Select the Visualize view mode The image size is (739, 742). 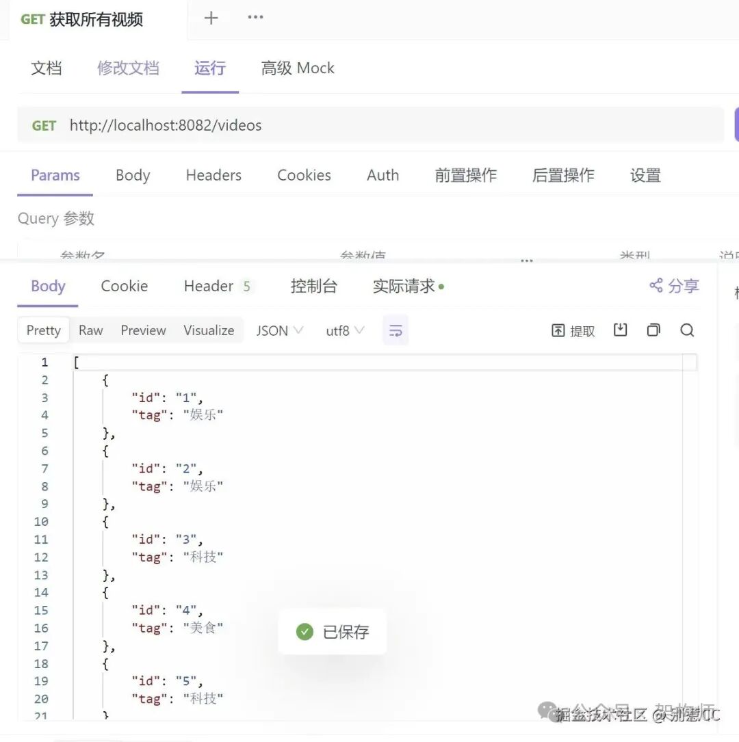click(209, 330)
